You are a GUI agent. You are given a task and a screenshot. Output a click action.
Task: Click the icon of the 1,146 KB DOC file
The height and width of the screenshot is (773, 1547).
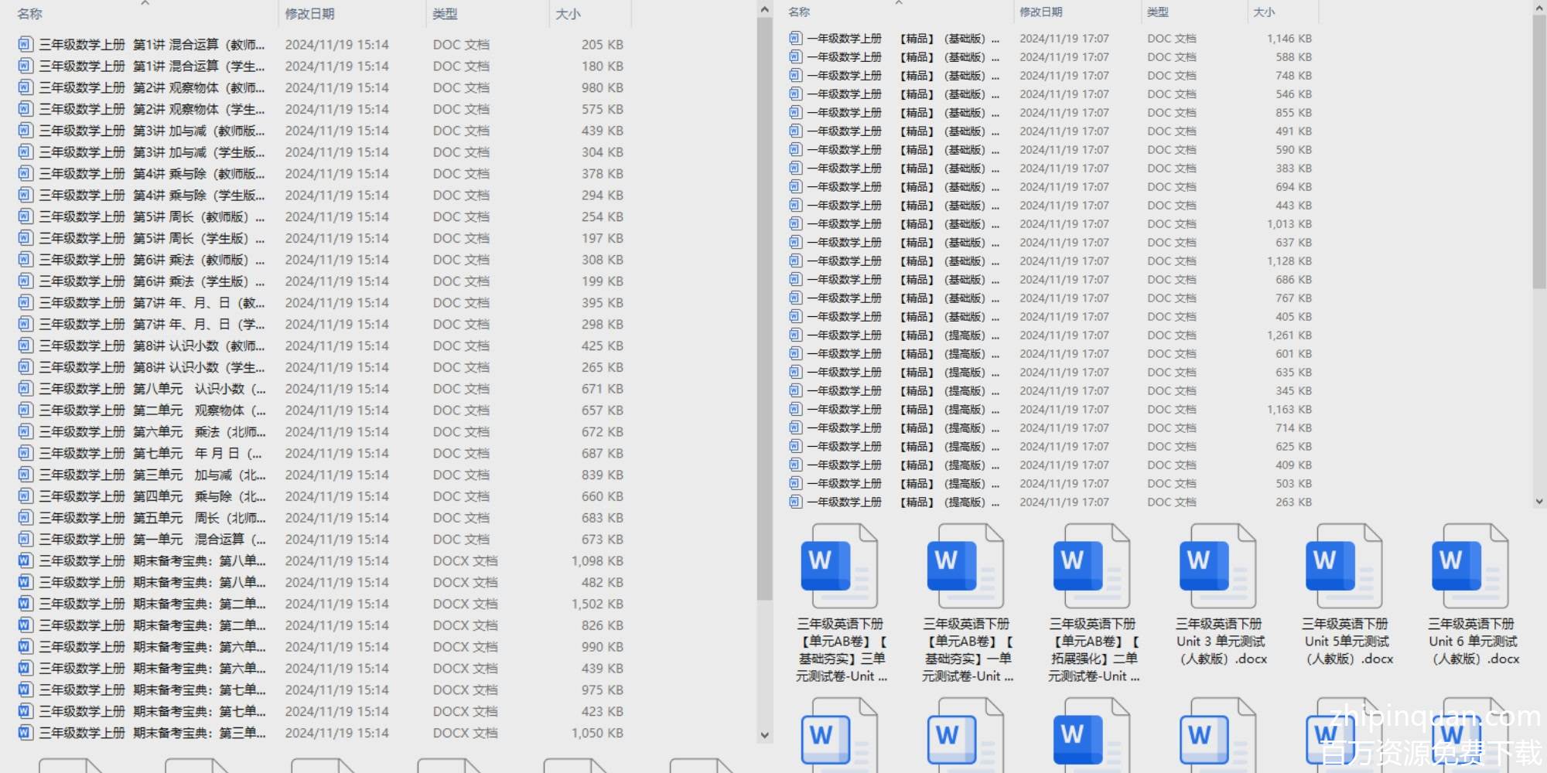pyautogui.click(x=795, y=38)
